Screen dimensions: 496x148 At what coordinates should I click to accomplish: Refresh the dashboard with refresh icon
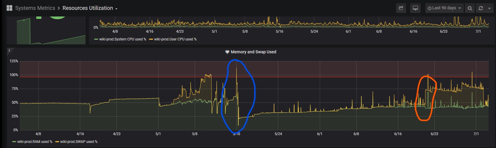(x=481, y=8)
